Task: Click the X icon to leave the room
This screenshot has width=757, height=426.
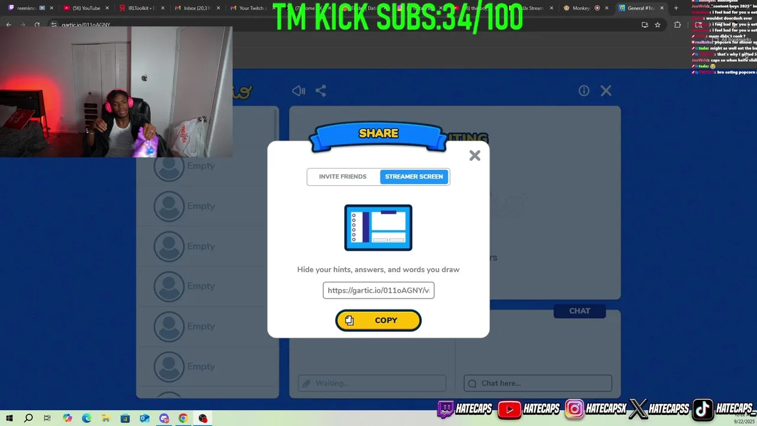Action: tap(606, 91)
